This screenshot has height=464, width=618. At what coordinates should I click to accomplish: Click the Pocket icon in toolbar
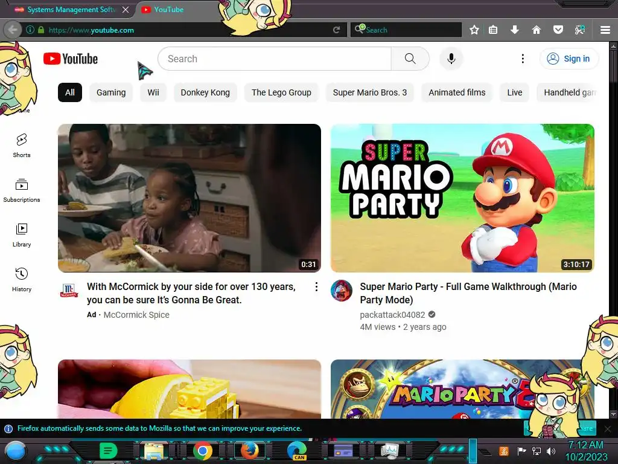(558, 30)
